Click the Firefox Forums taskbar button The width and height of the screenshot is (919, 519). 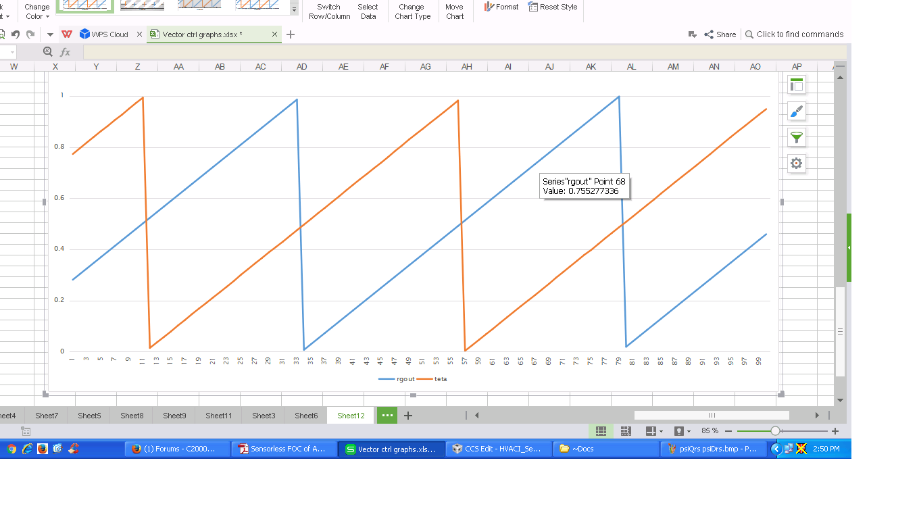pyautogui.click(x=178, y=449)
